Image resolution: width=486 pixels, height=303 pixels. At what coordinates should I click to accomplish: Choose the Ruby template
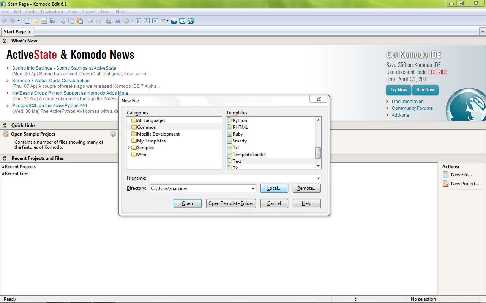tap(235, 134)
